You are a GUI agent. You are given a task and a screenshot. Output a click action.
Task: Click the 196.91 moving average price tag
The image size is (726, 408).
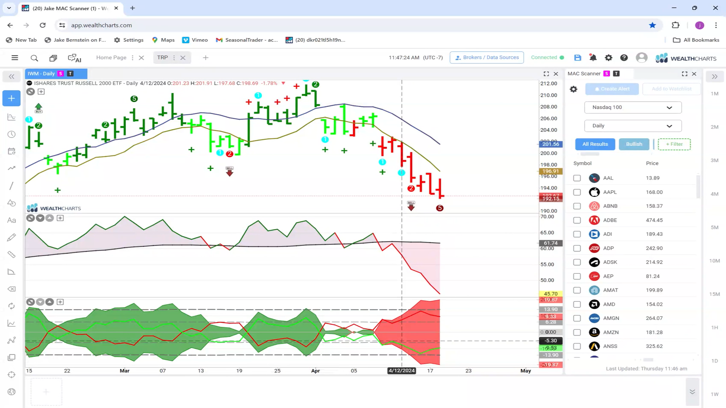550,171
